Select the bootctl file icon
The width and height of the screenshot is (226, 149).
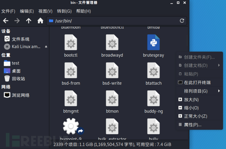71,42
